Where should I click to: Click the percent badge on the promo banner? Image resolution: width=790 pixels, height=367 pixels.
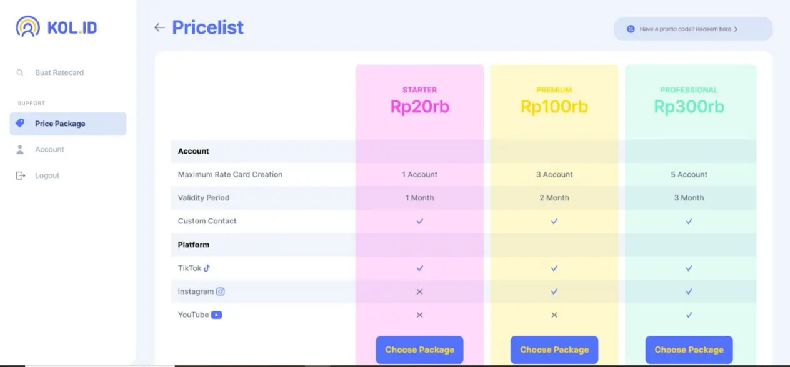pyautogui.click(x=629, y=29)
